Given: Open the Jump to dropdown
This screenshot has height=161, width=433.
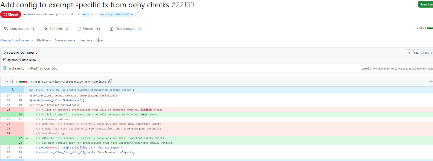Looking at the screenshot, I should point(86,40).
